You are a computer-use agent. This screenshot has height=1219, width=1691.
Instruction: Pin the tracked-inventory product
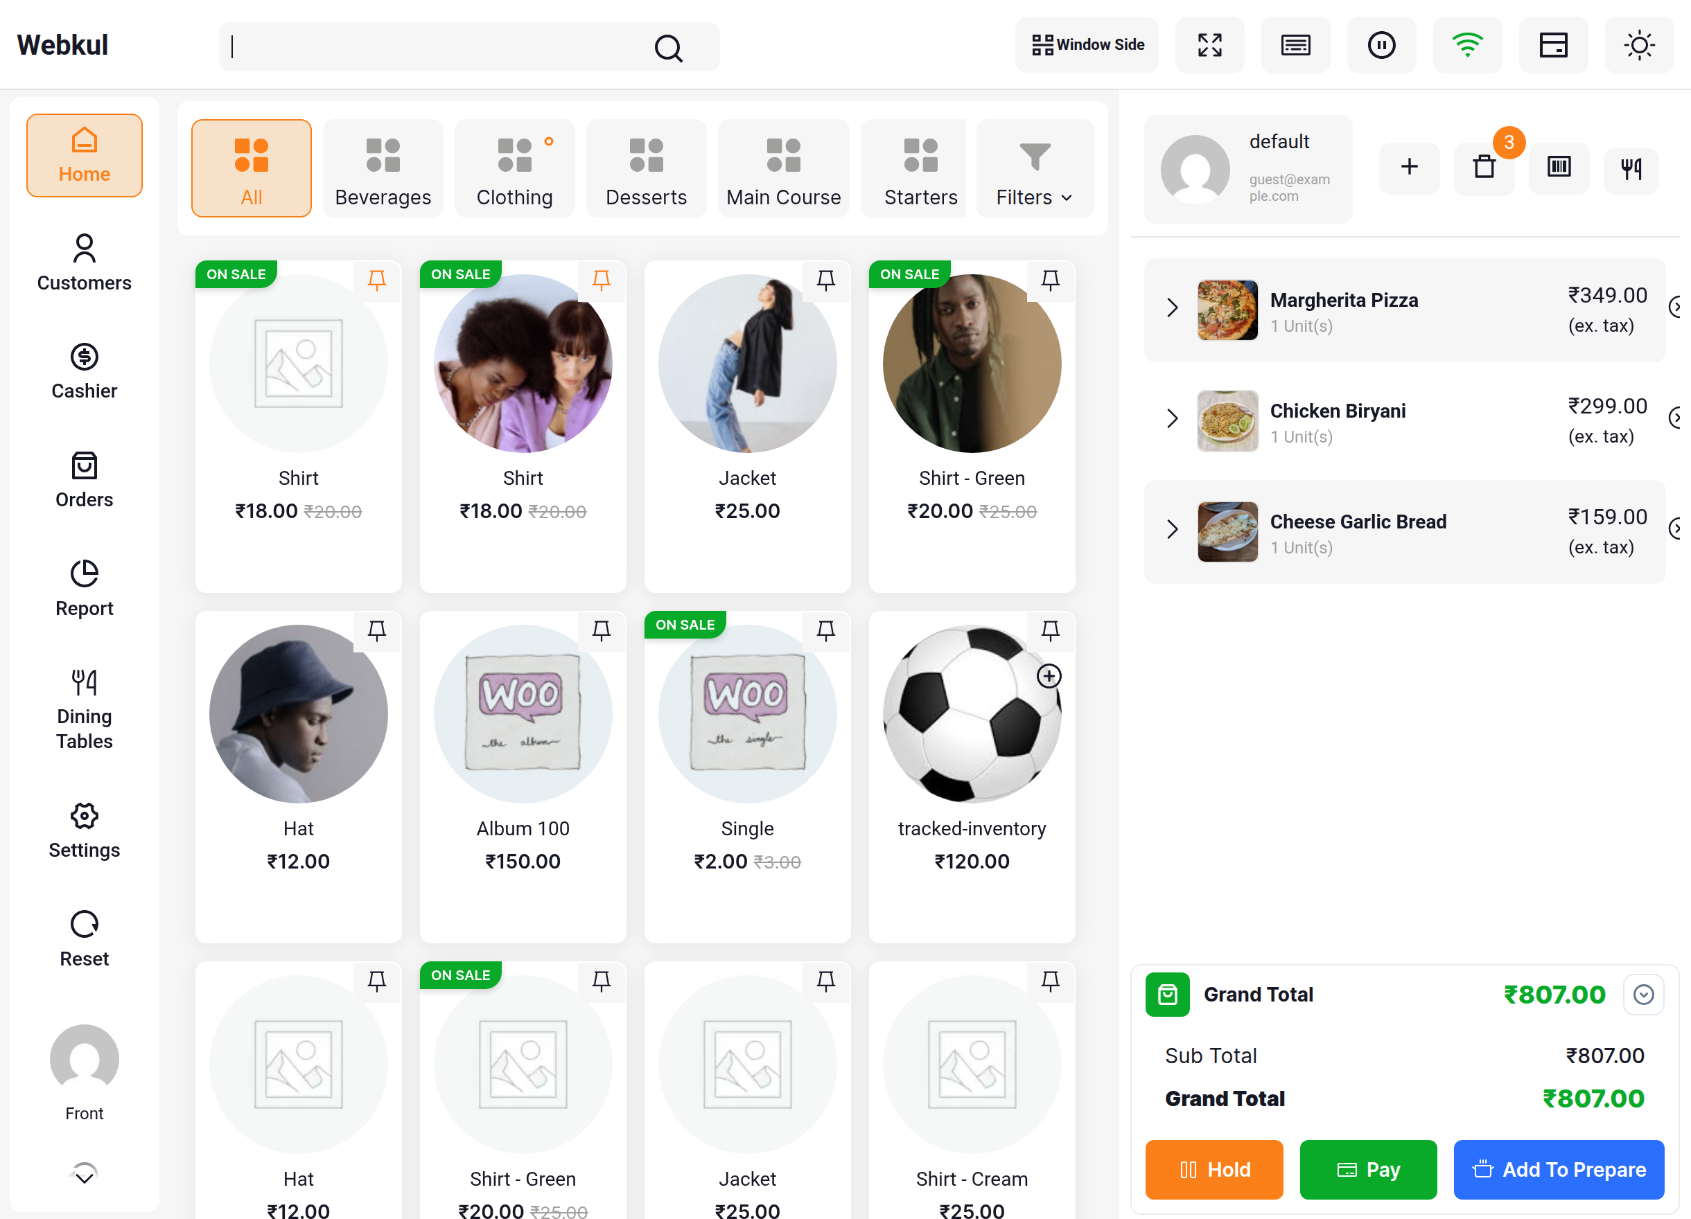(x=1050, y=631)
